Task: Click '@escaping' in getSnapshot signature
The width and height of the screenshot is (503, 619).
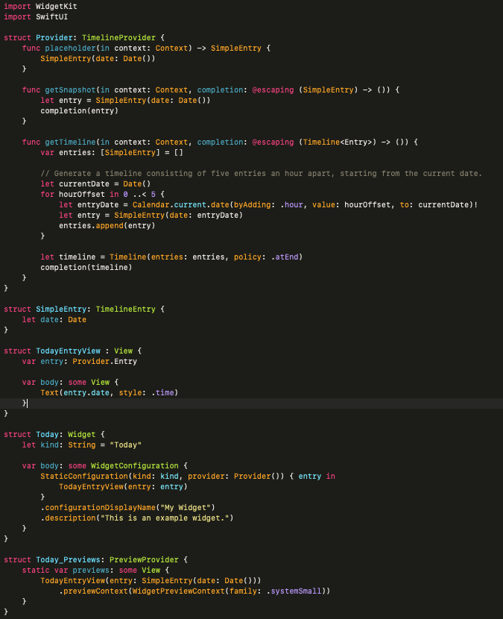Action: (x=273, y=90)
